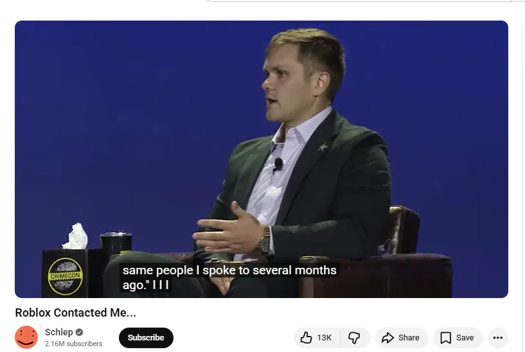
Task: Click the thumbs-down dislike icon
Action: (x=354, y=338)
